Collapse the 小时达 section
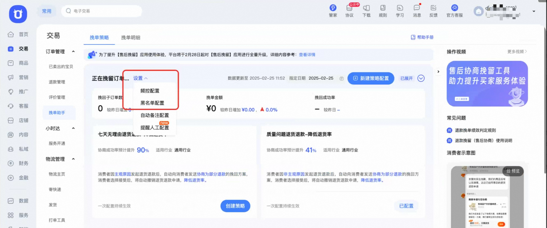Image resolution: width=547 pixels, height=228 pixels. click(x=73, y=128)
